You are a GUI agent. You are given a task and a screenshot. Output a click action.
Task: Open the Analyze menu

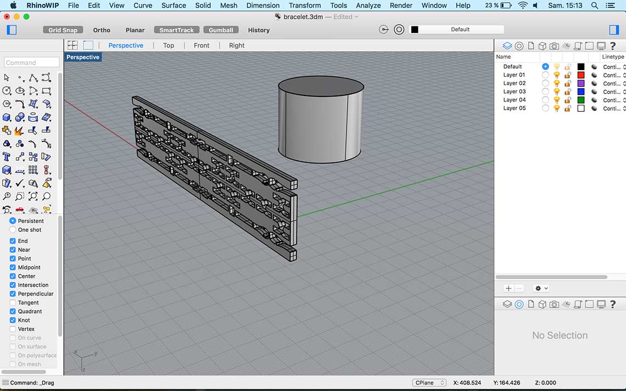pos(368,5)
